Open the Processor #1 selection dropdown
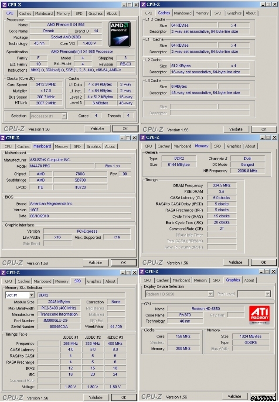The image size is (279, 402). coord(64,116)
